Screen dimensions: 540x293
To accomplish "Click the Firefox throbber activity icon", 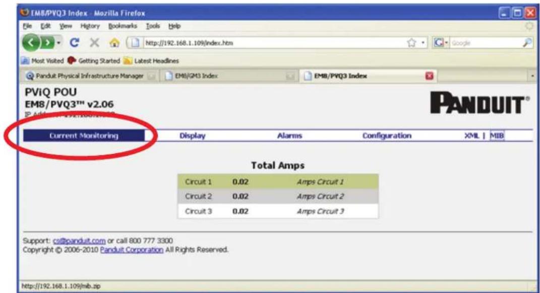I will [529, 26].
